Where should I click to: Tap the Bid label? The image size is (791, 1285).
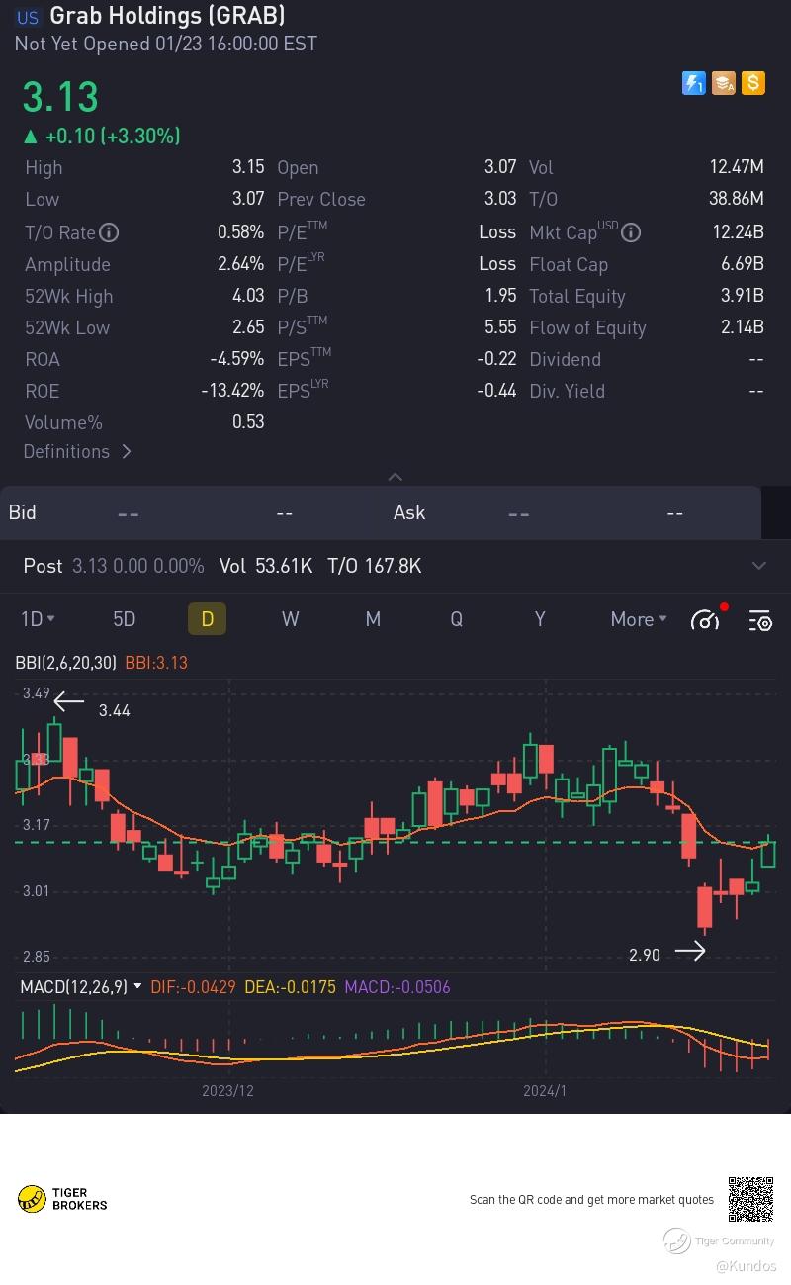[x=23, y=512]
